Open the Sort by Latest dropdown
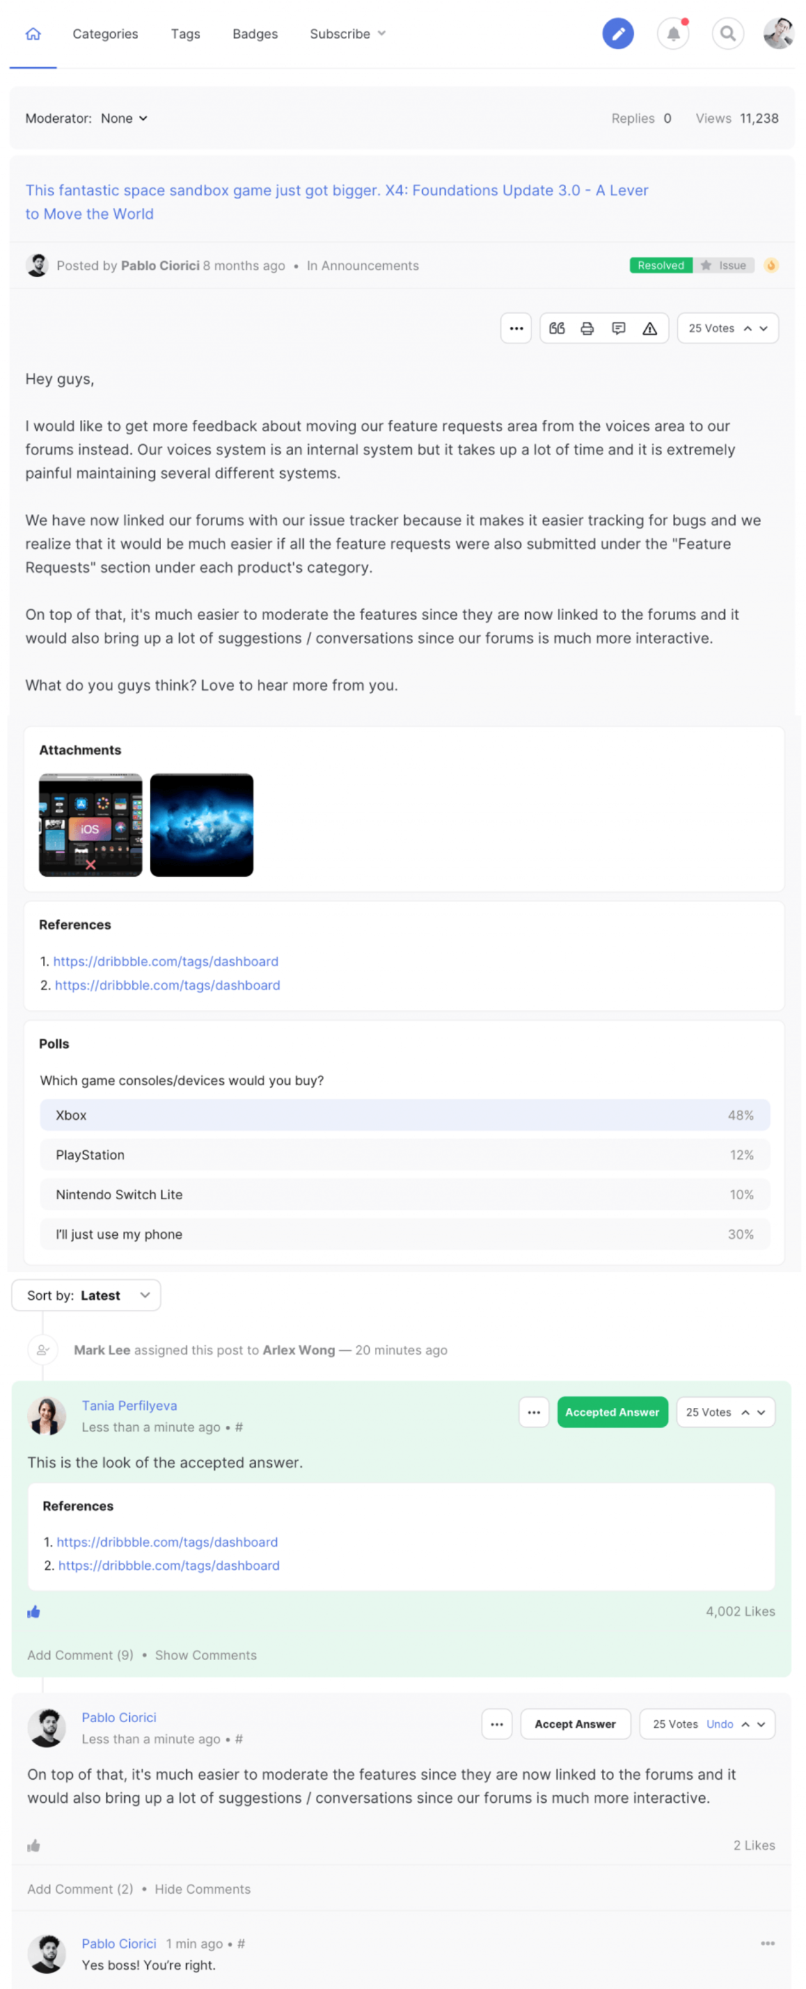 coord(86,1295)
